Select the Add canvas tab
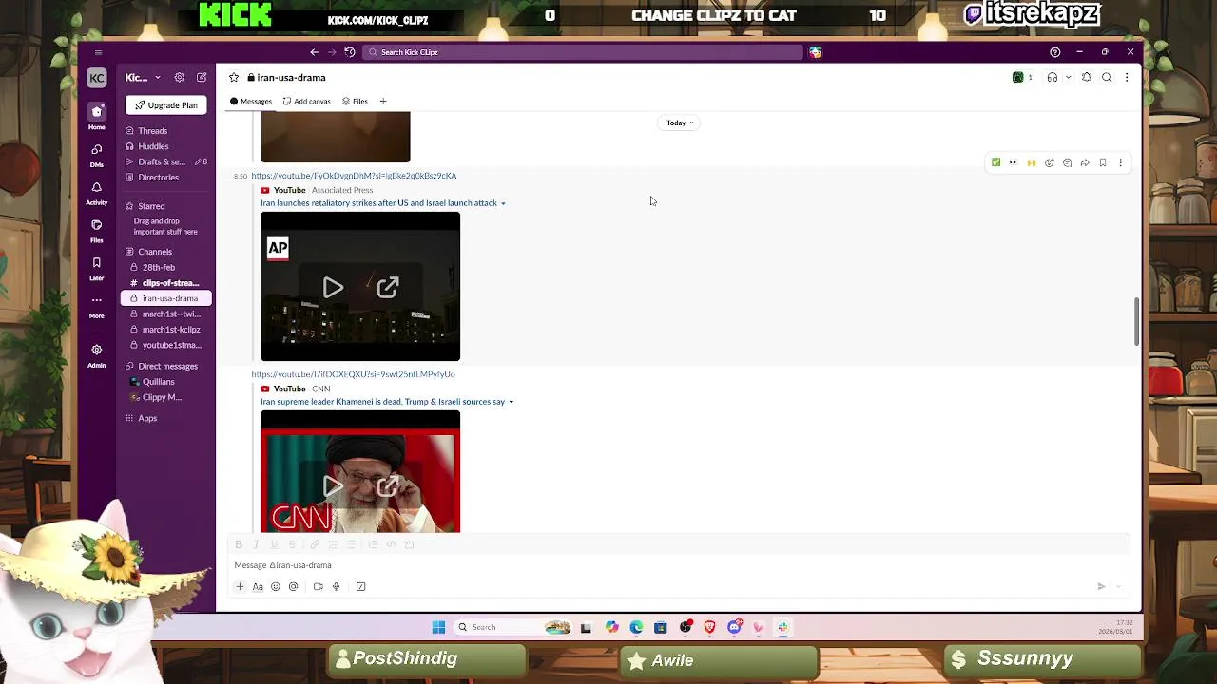1217x684 pixels. click(306, 102)
